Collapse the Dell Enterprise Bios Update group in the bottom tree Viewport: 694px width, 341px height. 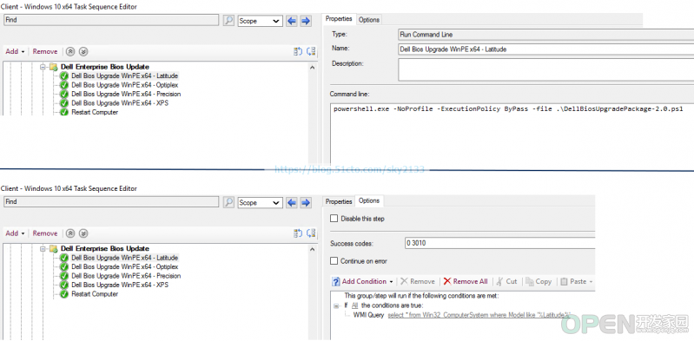coord(43,248)
